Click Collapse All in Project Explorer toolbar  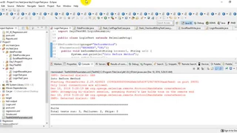pyautogui.click(x=23, y=28)
